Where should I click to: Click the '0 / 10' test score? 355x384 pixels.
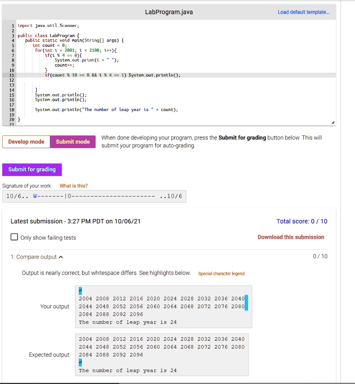320,256
